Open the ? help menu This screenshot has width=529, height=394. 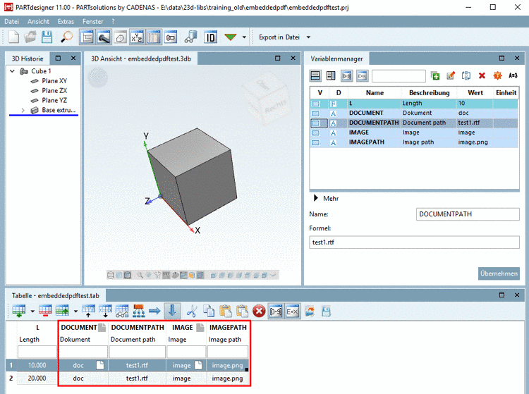pyautogui.click(x=113, y=22)
